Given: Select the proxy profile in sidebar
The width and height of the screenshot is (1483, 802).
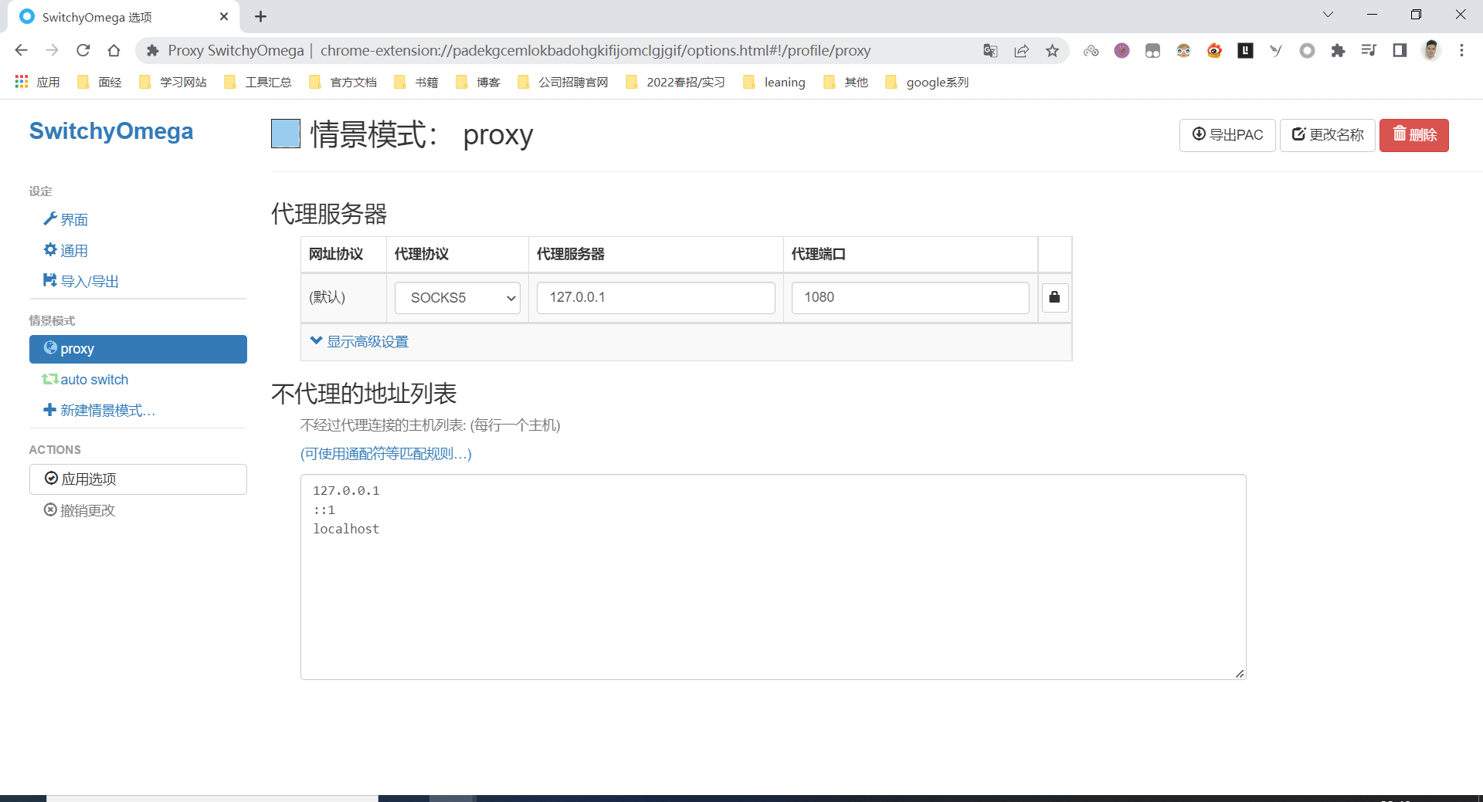Looking at the screenshot, I should coord(138,349).
